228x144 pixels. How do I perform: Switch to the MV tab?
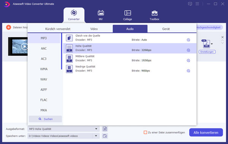click(x=101, y=15)
